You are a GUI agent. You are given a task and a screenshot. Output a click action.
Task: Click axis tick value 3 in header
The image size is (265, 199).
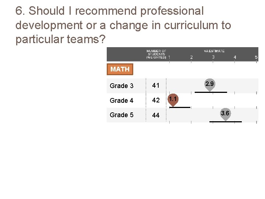(x=213, y=57)
